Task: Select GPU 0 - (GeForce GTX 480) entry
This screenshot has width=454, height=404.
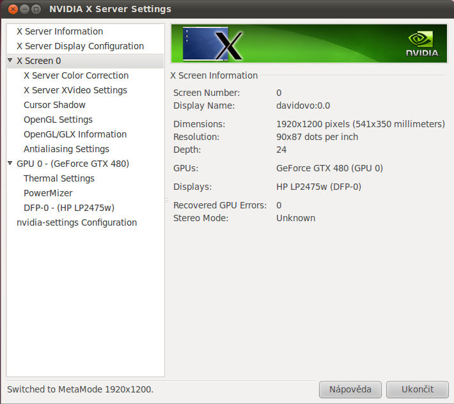Action: pyautogui.click(x=73, y=164)
